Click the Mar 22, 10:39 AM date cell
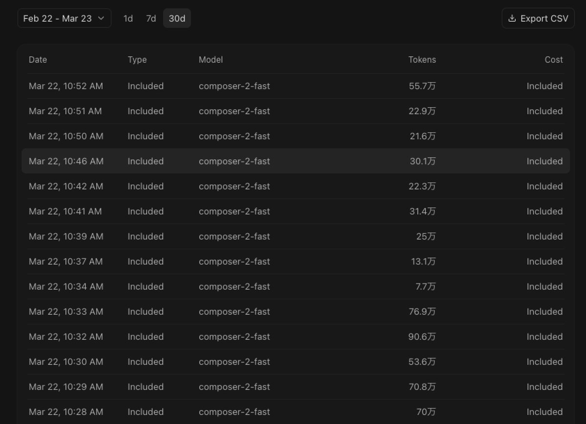The width and height of the screenshot is (586, 424). [66, 237]
